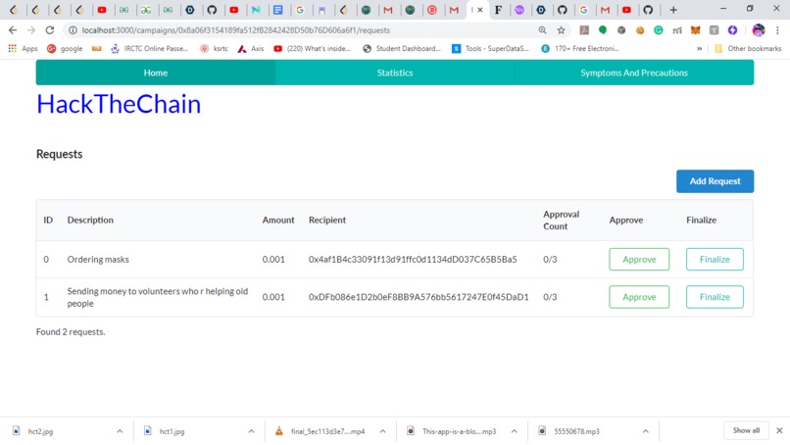This screenshot has height=445, width=790.
Task: Open the Axis bookmark
Action: coord(251,48)
